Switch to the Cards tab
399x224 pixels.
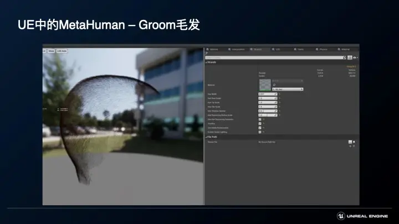(299, 49)
